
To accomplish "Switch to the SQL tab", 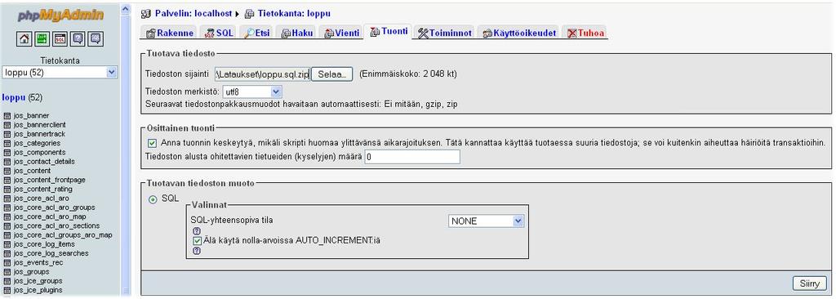I will [x=219, y=33].
